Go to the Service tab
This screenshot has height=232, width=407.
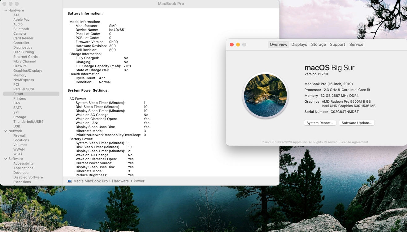[356, 45]
